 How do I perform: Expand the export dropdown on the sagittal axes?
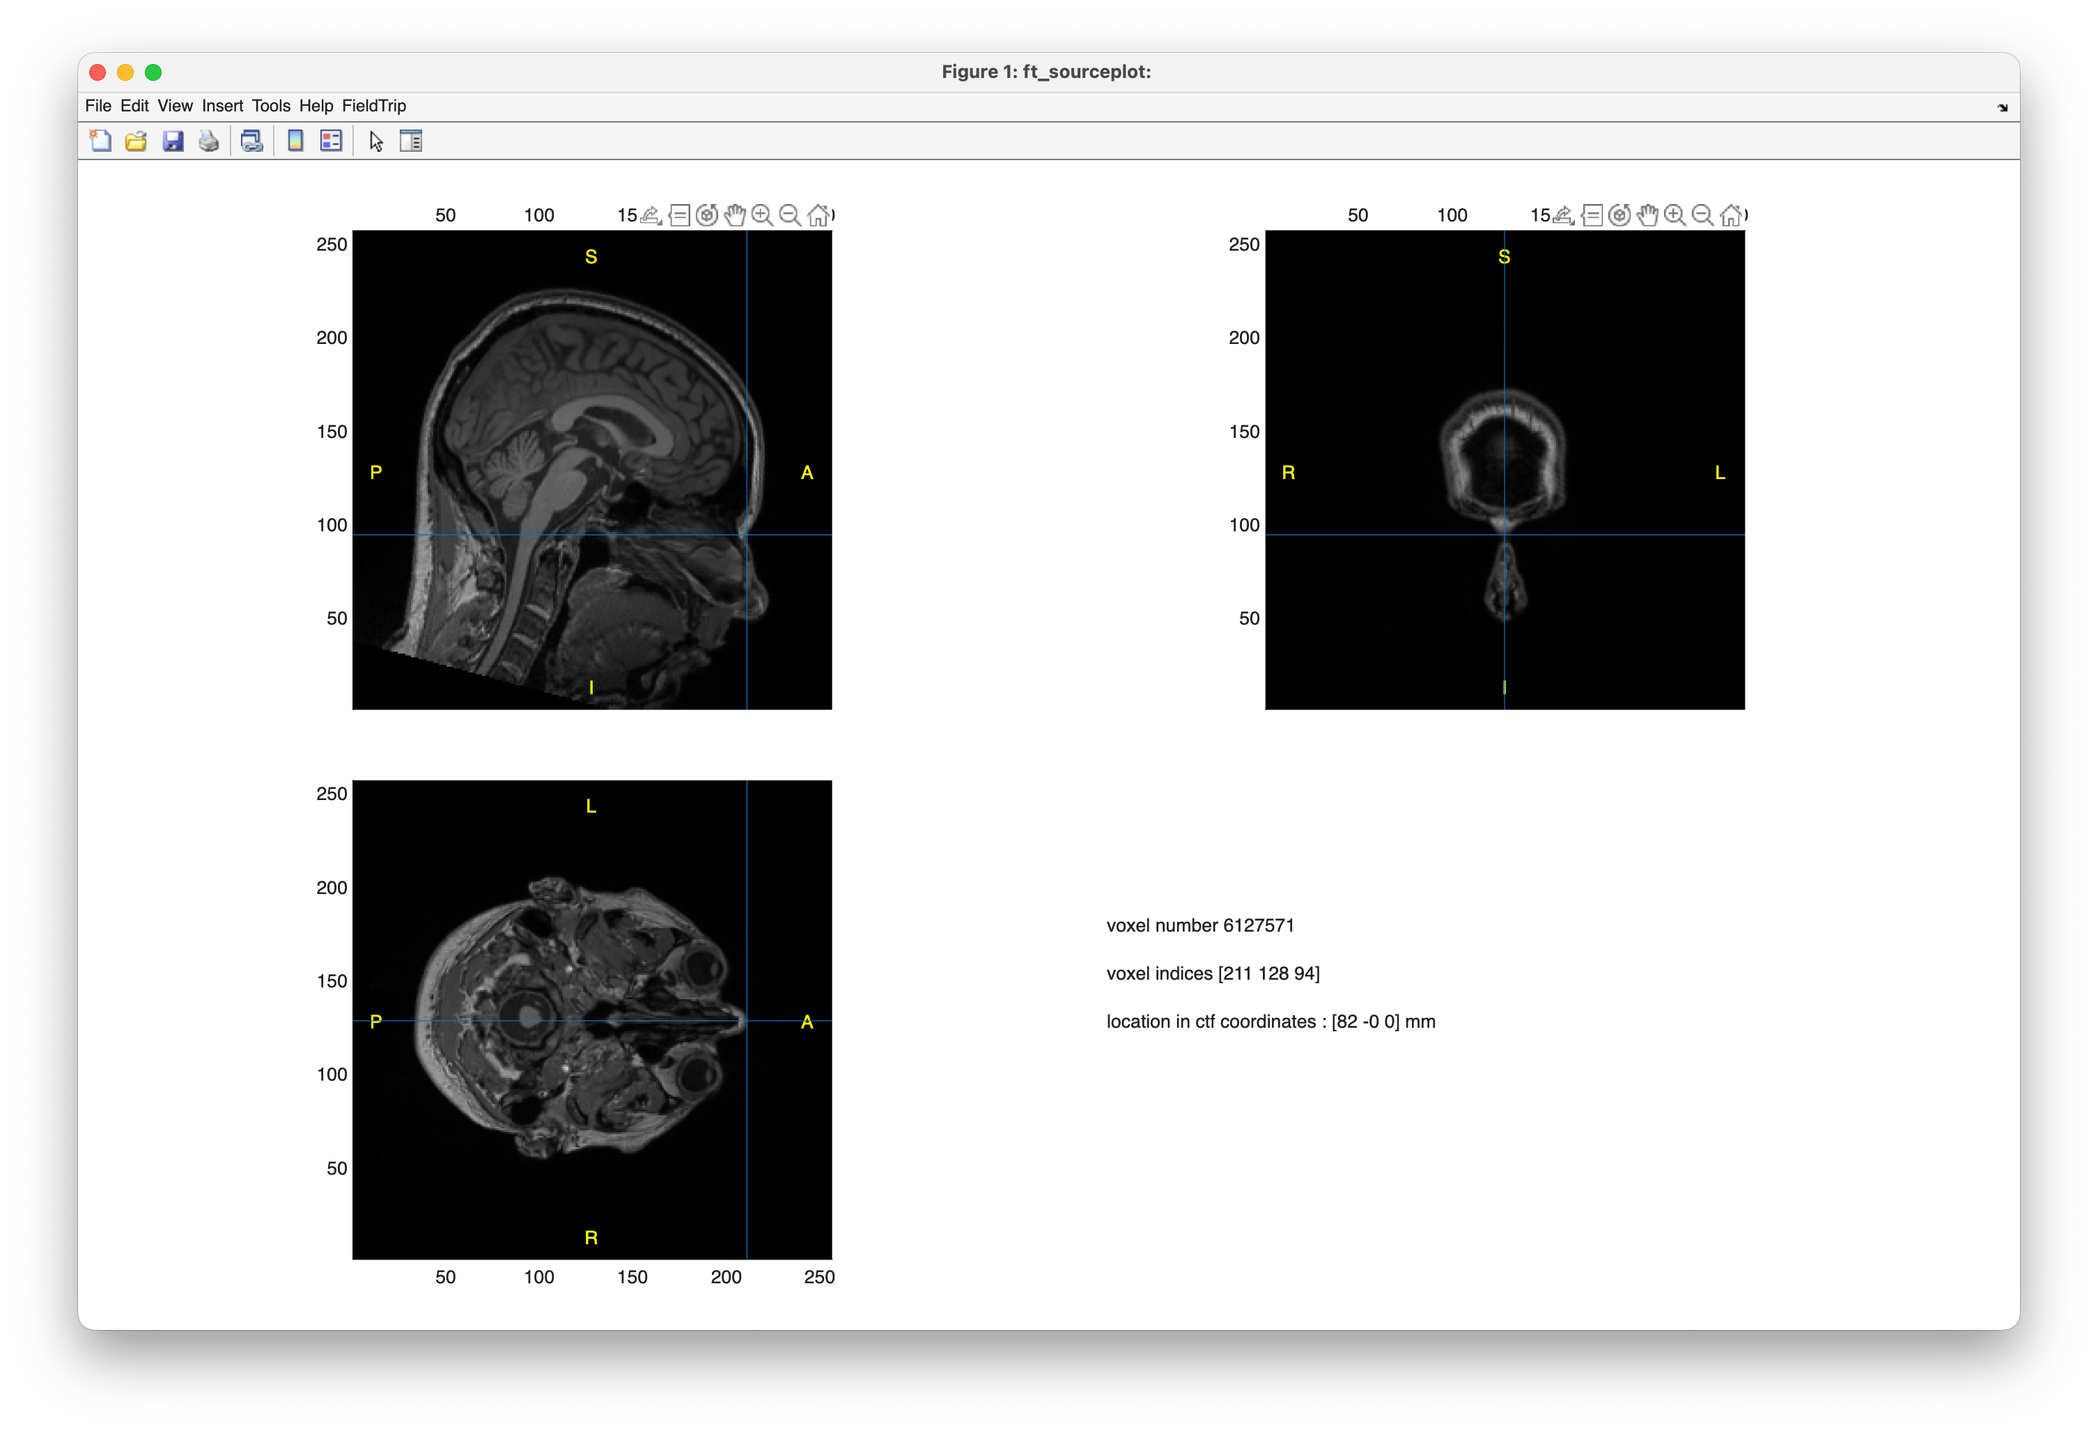coord(651,214)
